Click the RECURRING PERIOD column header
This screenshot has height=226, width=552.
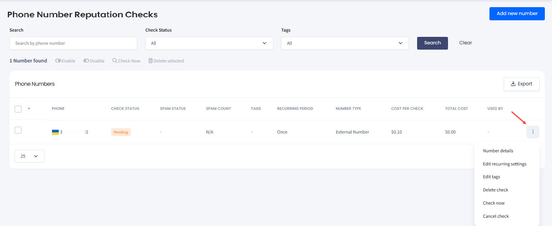click(295, 109)
